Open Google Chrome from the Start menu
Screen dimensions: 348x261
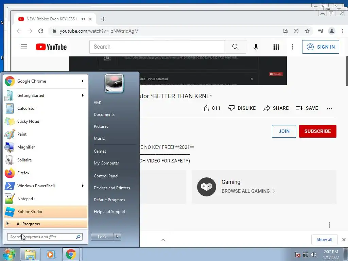coord(46,81)
